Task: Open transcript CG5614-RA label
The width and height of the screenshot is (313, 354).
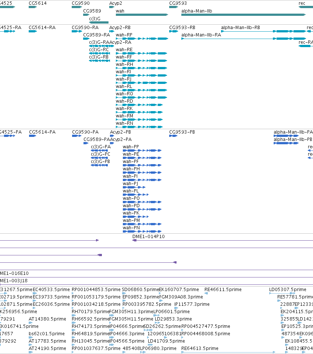Action: (42, 28)
